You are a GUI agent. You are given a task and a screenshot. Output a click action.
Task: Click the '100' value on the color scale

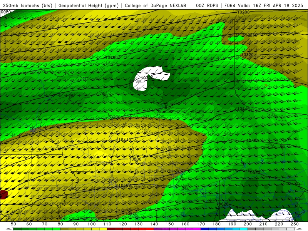click(92, 224)
